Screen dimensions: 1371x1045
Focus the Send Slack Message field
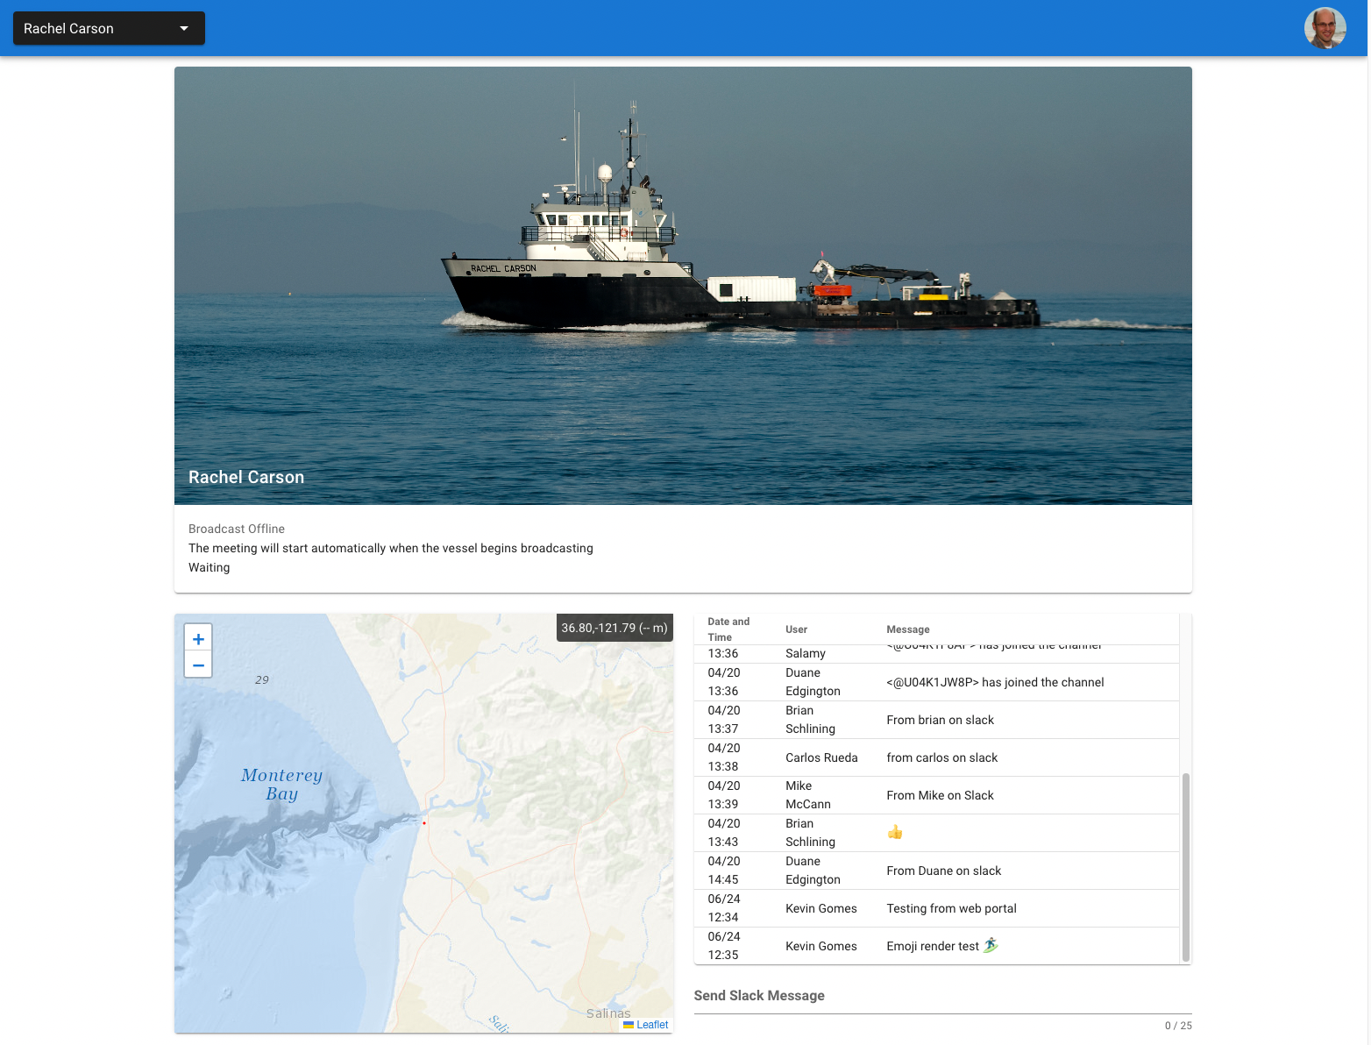point(941,996)
